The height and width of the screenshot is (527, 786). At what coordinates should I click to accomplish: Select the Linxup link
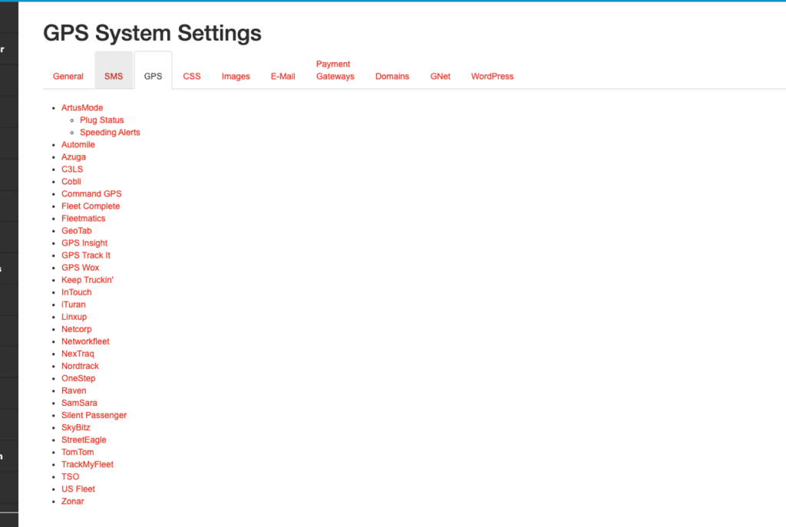[x=74, y=317]
